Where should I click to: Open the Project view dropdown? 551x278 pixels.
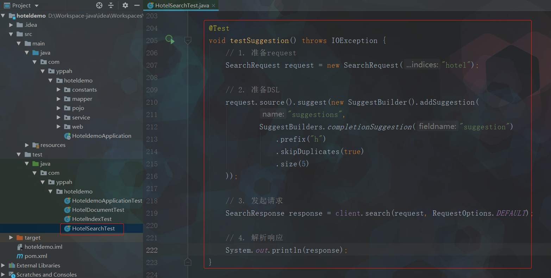(x=37, y=6)
